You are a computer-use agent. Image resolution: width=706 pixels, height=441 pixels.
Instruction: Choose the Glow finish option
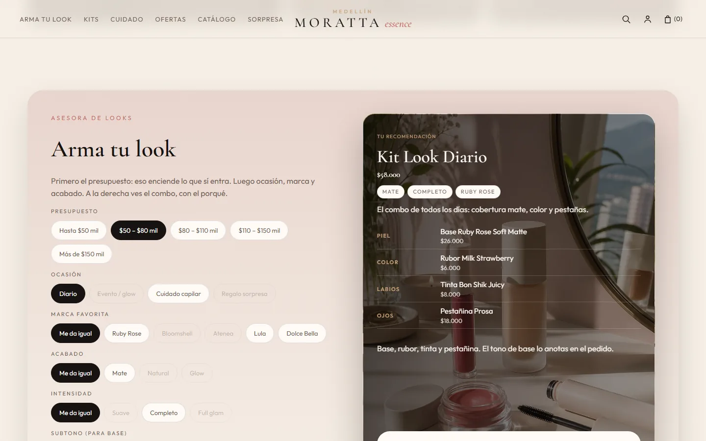click(x=197, y=373)
